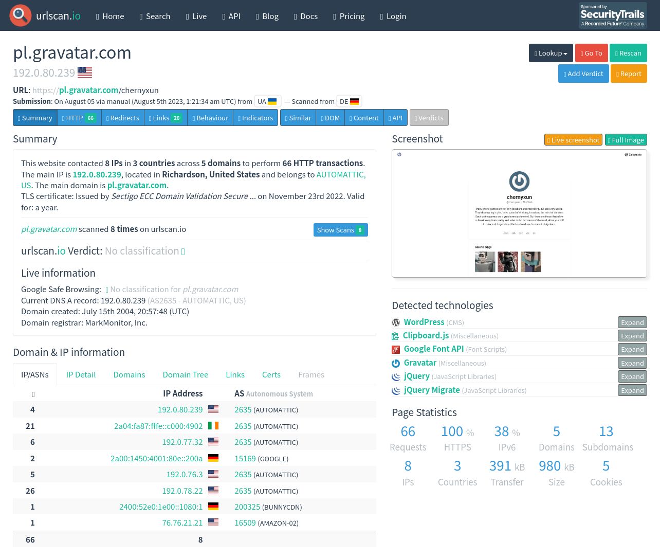Click the US flag beside 192.0.80.239 heading

coord(85,73)
